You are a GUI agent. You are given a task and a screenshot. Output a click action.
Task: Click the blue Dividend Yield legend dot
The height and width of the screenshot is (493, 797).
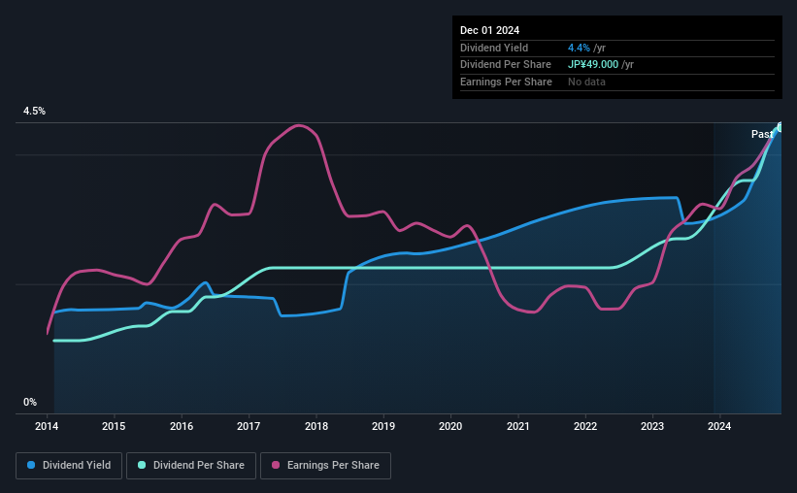(x=31, y=465)
